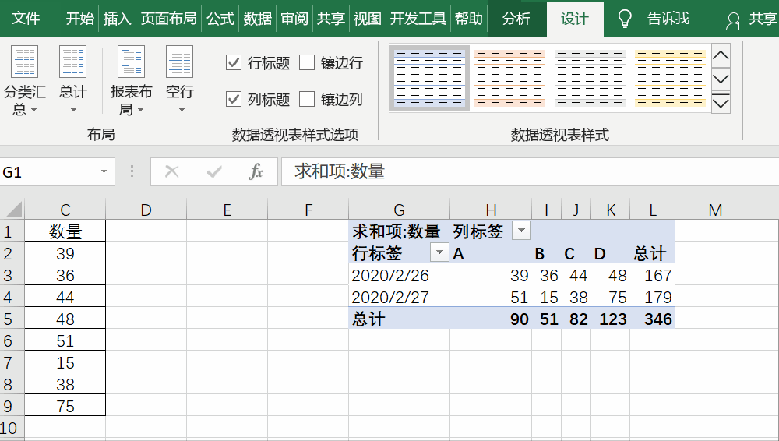This screenshot has width=779, height=441.
Task: Open the 报表布局 report layout option
Action: point(131,79)
